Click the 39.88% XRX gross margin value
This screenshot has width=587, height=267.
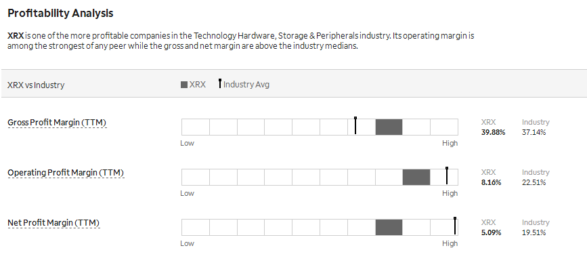[x=493, y=132]
